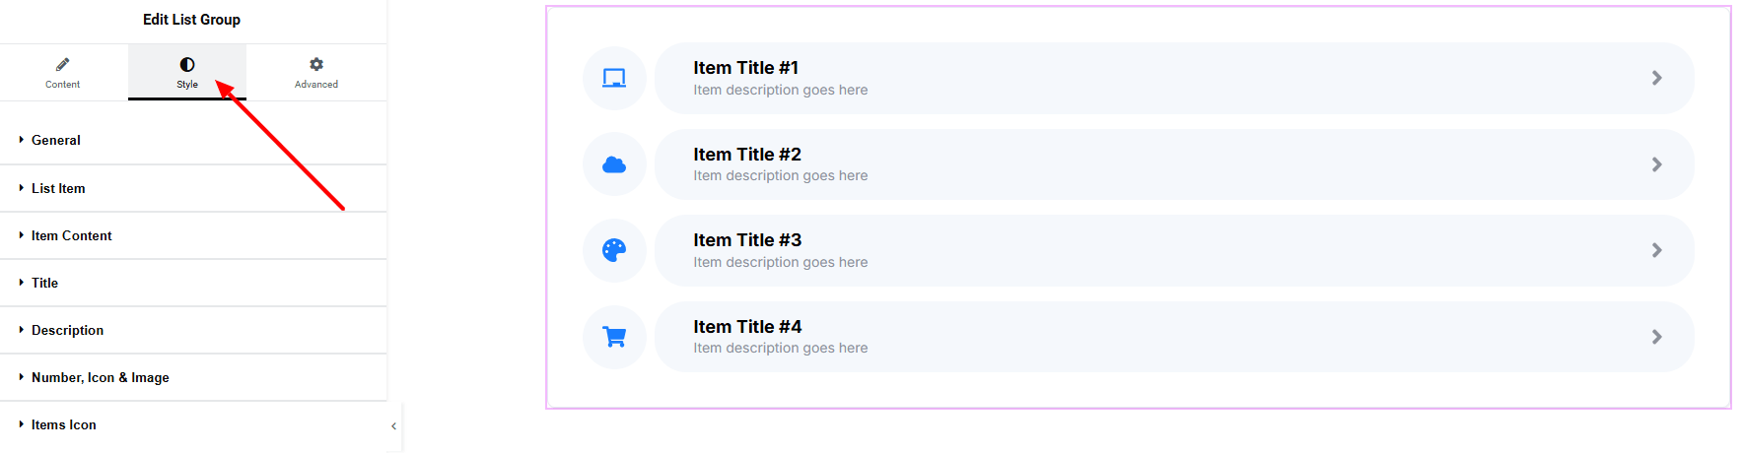
Task: Click the chevron arrow on Item Title #2
Action: [1656, 164]
